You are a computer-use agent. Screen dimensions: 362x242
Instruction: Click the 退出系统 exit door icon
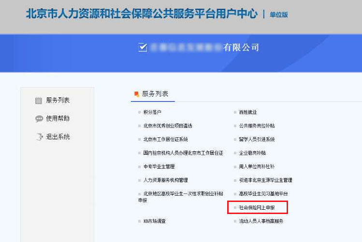(39, 137)
